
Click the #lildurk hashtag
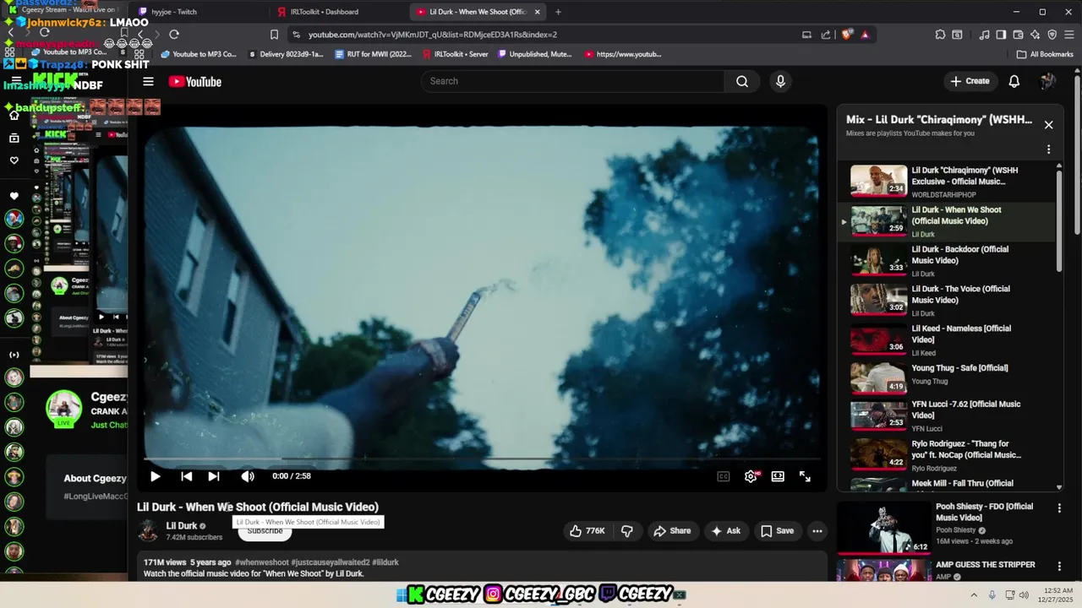385,562
